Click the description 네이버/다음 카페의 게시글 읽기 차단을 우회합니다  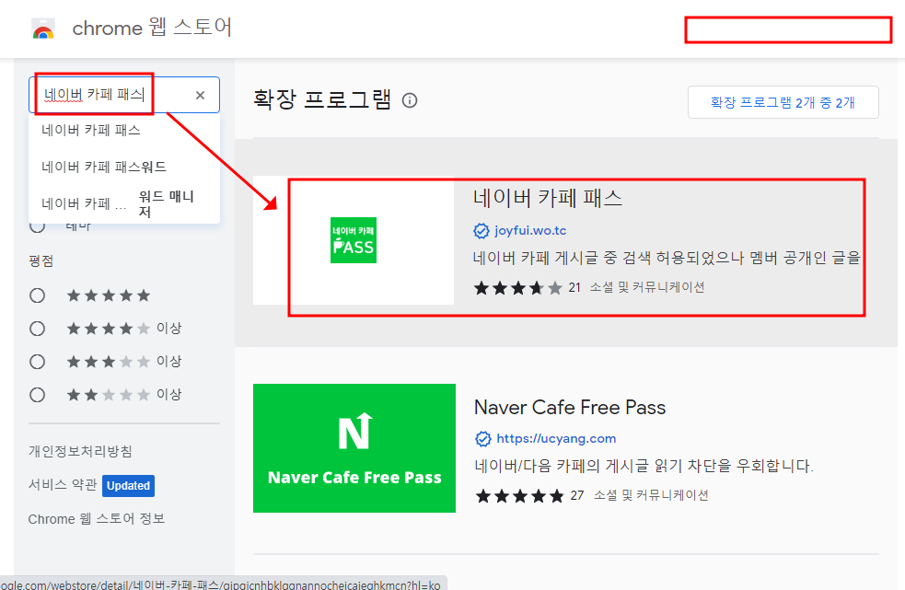[x=644, y=466]
